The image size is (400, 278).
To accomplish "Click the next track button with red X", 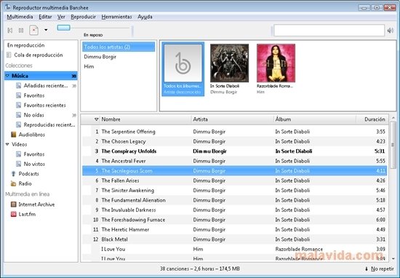I will click(x=33, y=31).
